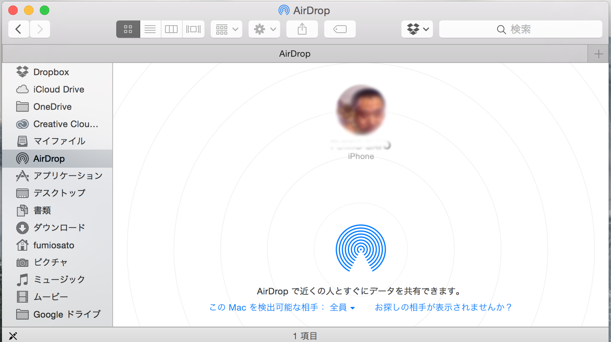
Task: Click the AirDrop icon in sidebar
Action: click(22, 159)
